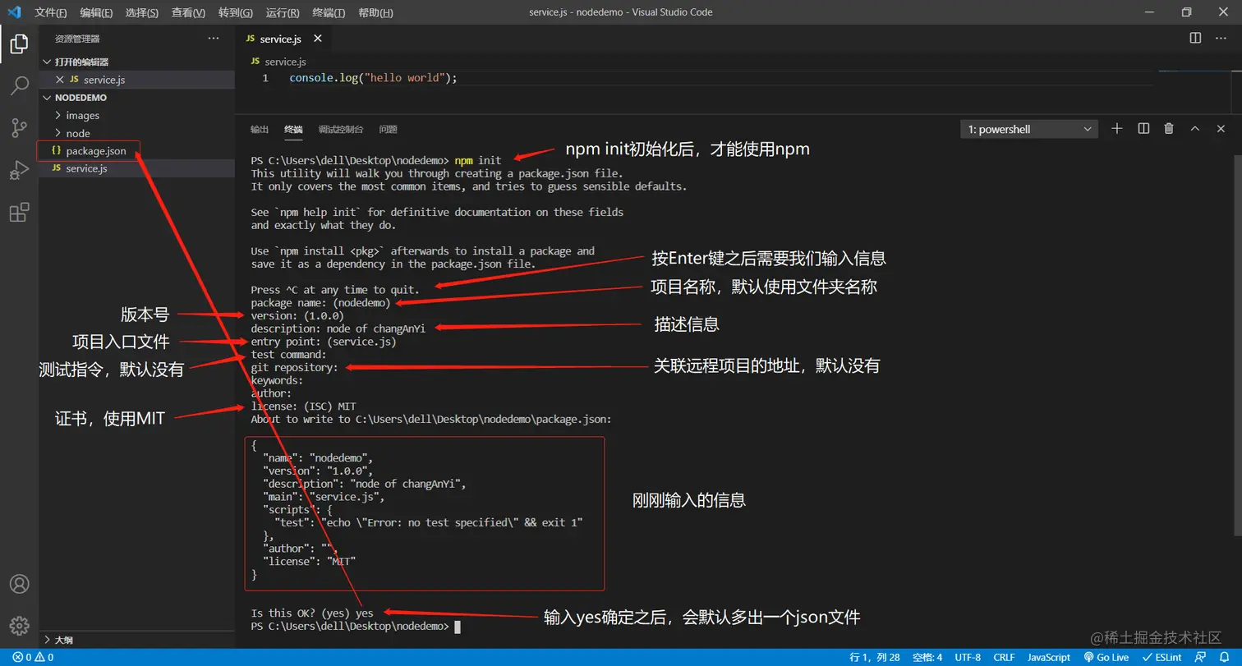This screenshot has width=1242, height=666.
Task: Collapse the NODEDEMO folder tree
Action: click(x=47, y=97)
